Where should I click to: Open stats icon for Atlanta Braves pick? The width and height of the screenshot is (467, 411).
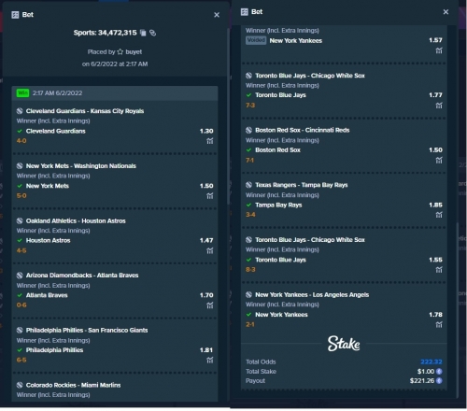pyautogui.click(x=210, y=305)
